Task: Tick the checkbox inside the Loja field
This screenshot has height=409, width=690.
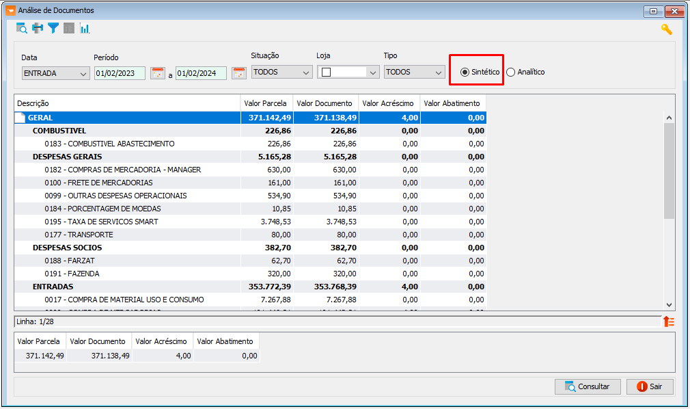Action: 326,72
